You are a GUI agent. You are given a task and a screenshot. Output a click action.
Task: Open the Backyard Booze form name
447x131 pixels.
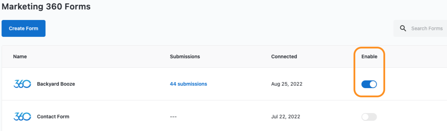[x=56, y=84]
